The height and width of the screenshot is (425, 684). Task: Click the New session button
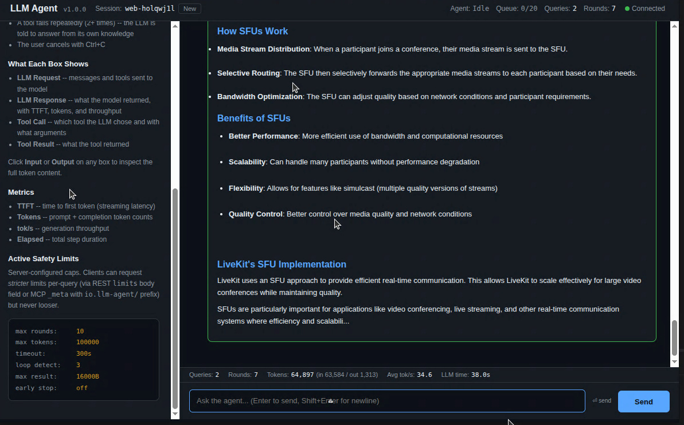(x=190, y=8)
